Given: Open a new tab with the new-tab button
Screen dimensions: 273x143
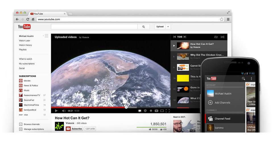Looking at the screenshot, I should tap(70, 14).
